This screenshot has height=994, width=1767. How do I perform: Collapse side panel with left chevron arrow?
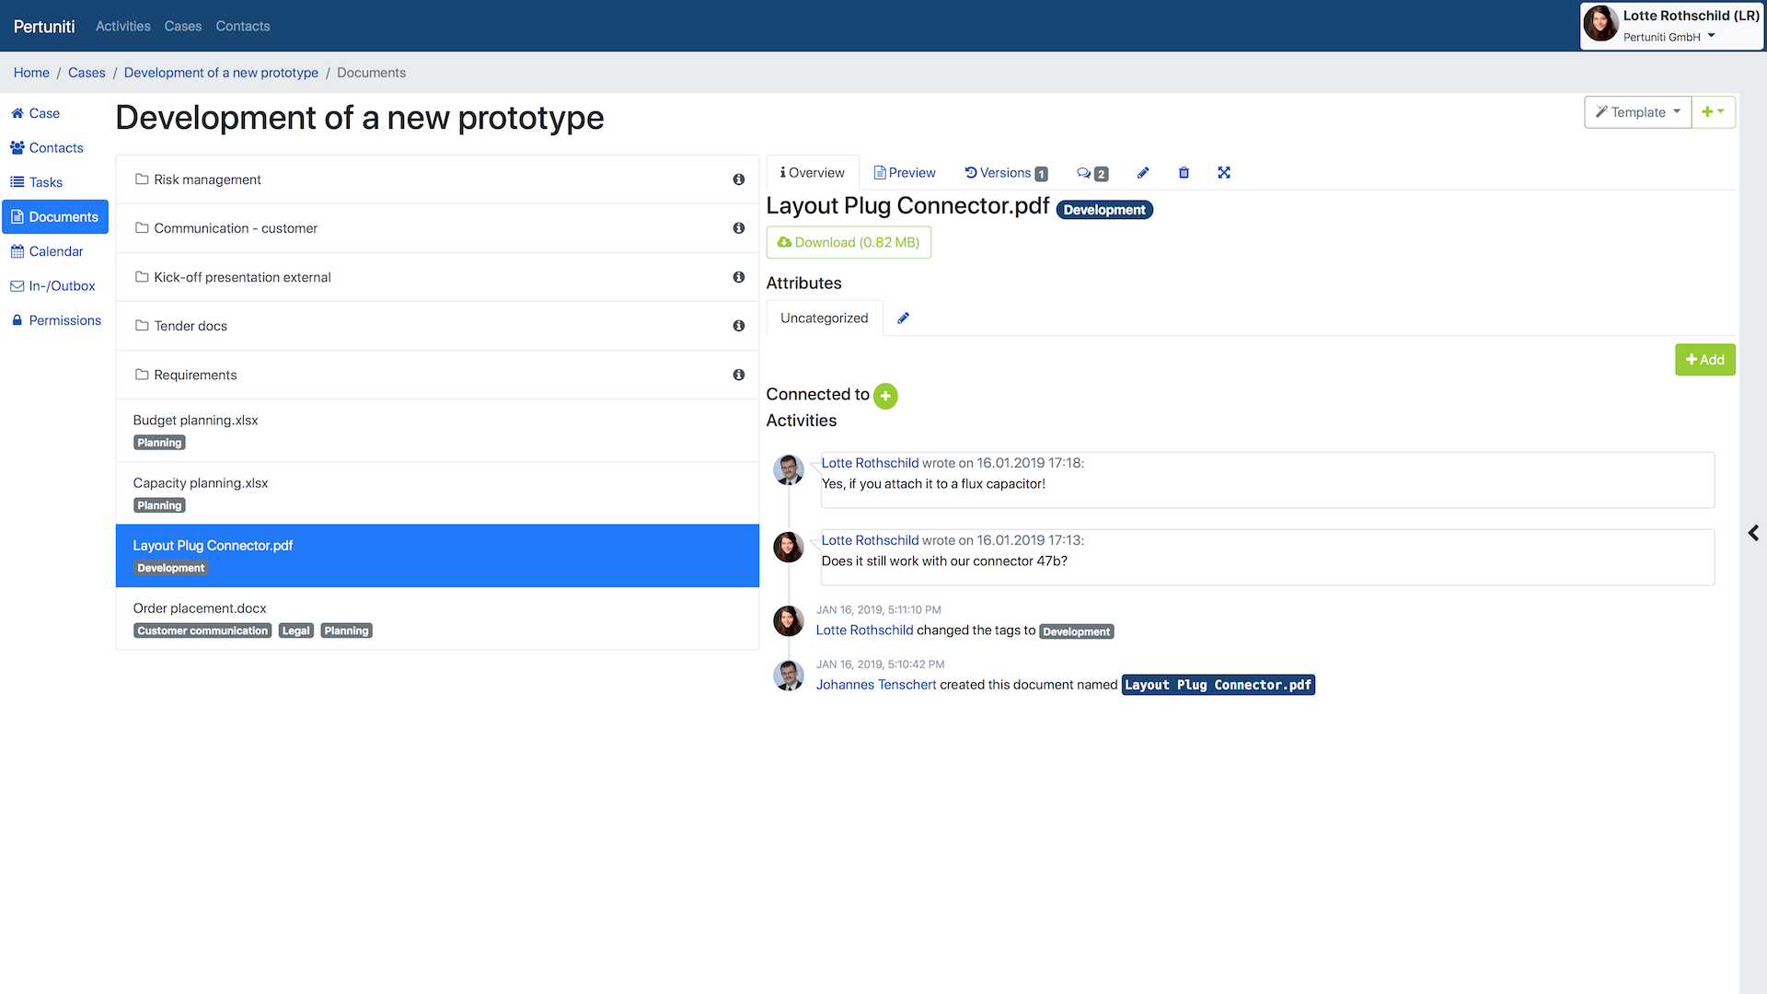click(x=1753, y=533)
